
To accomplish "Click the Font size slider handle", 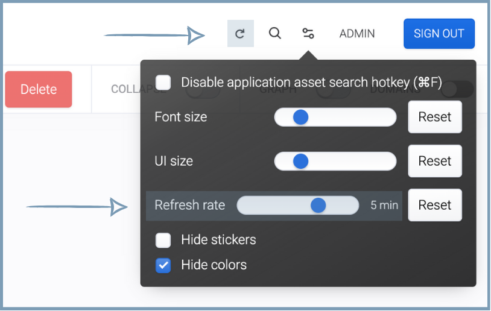I will [x=300, y=117].
